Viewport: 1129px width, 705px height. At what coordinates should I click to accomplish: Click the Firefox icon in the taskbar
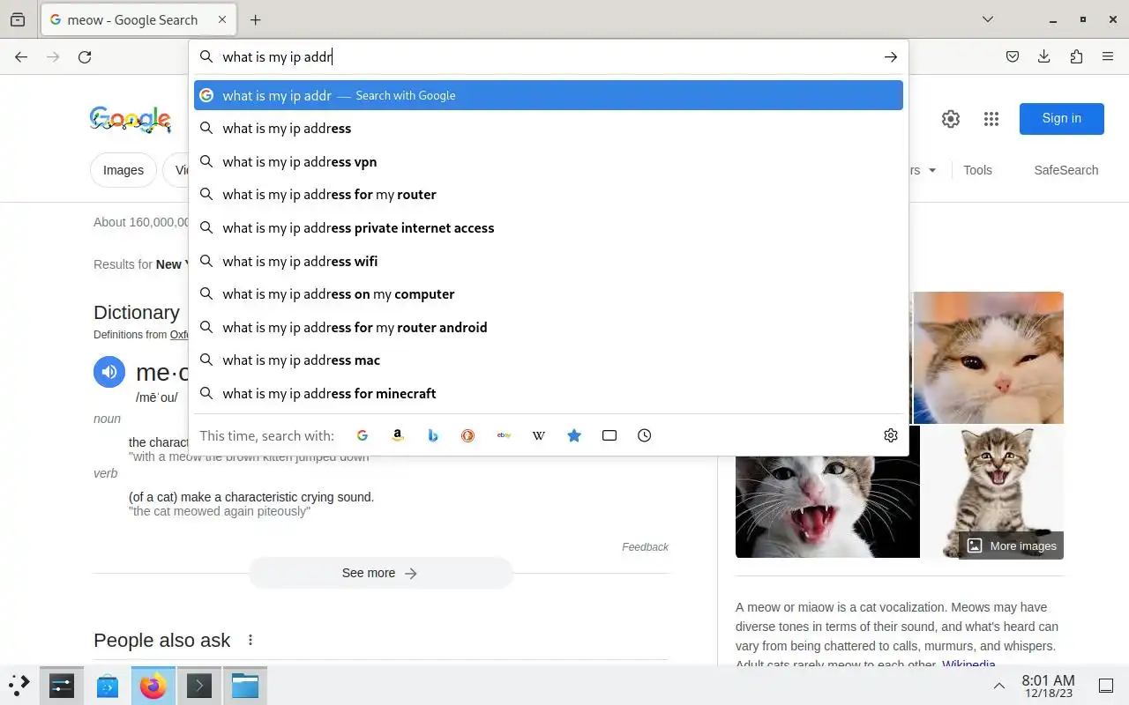tap(153, 685)
